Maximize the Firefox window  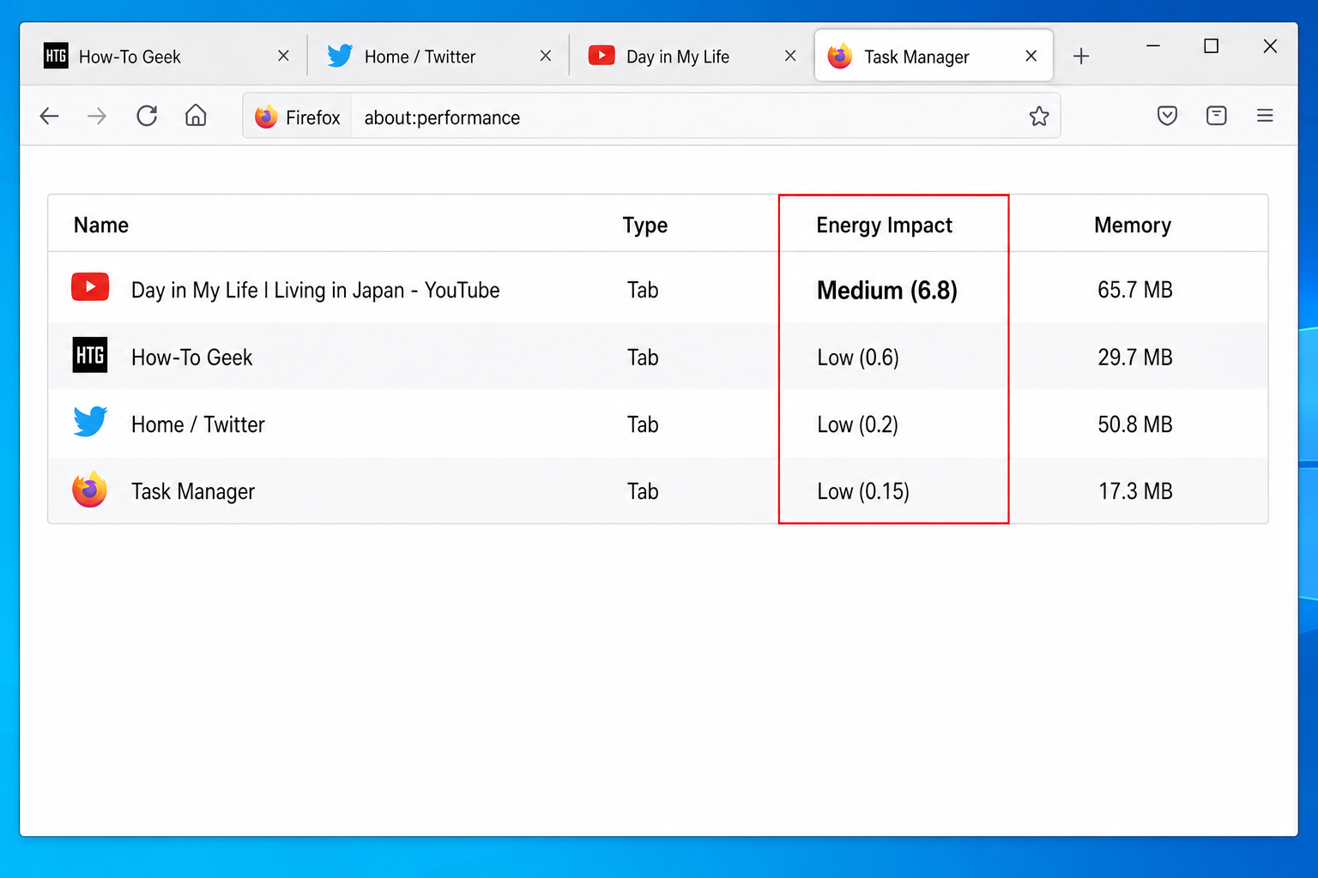(x=1212, y=45)
